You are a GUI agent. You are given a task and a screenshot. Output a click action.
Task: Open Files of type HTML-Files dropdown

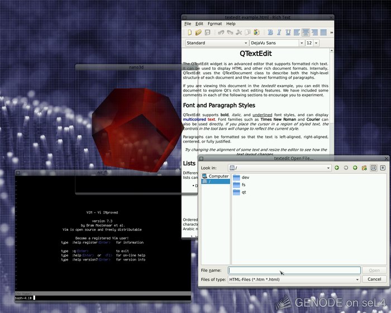[x=294, y=279]
